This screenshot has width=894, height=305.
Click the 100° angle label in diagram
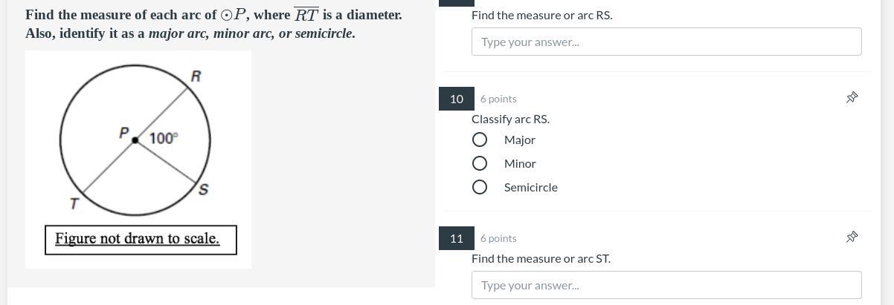pos(163,138)
